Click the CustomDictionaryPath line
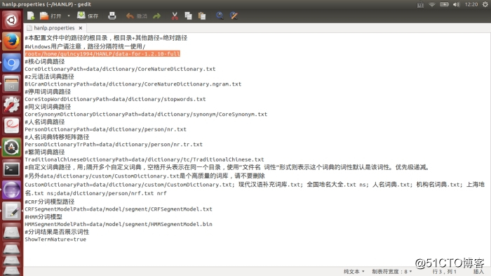The height and width of the screenshot is (276, 491). 255,189
